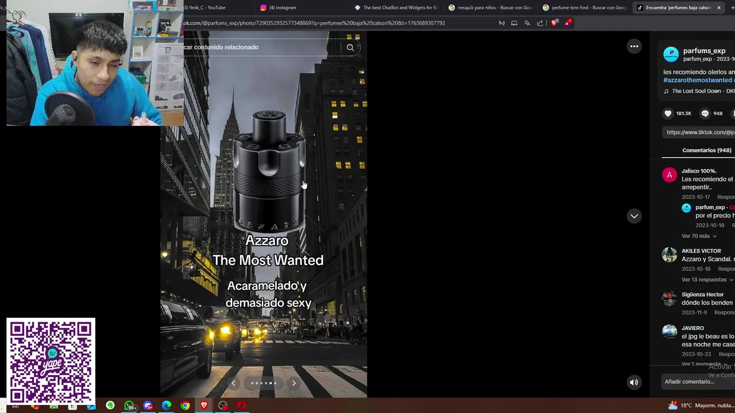
Task: Expand Ver 70 más replies
Action: click(699, 236)
